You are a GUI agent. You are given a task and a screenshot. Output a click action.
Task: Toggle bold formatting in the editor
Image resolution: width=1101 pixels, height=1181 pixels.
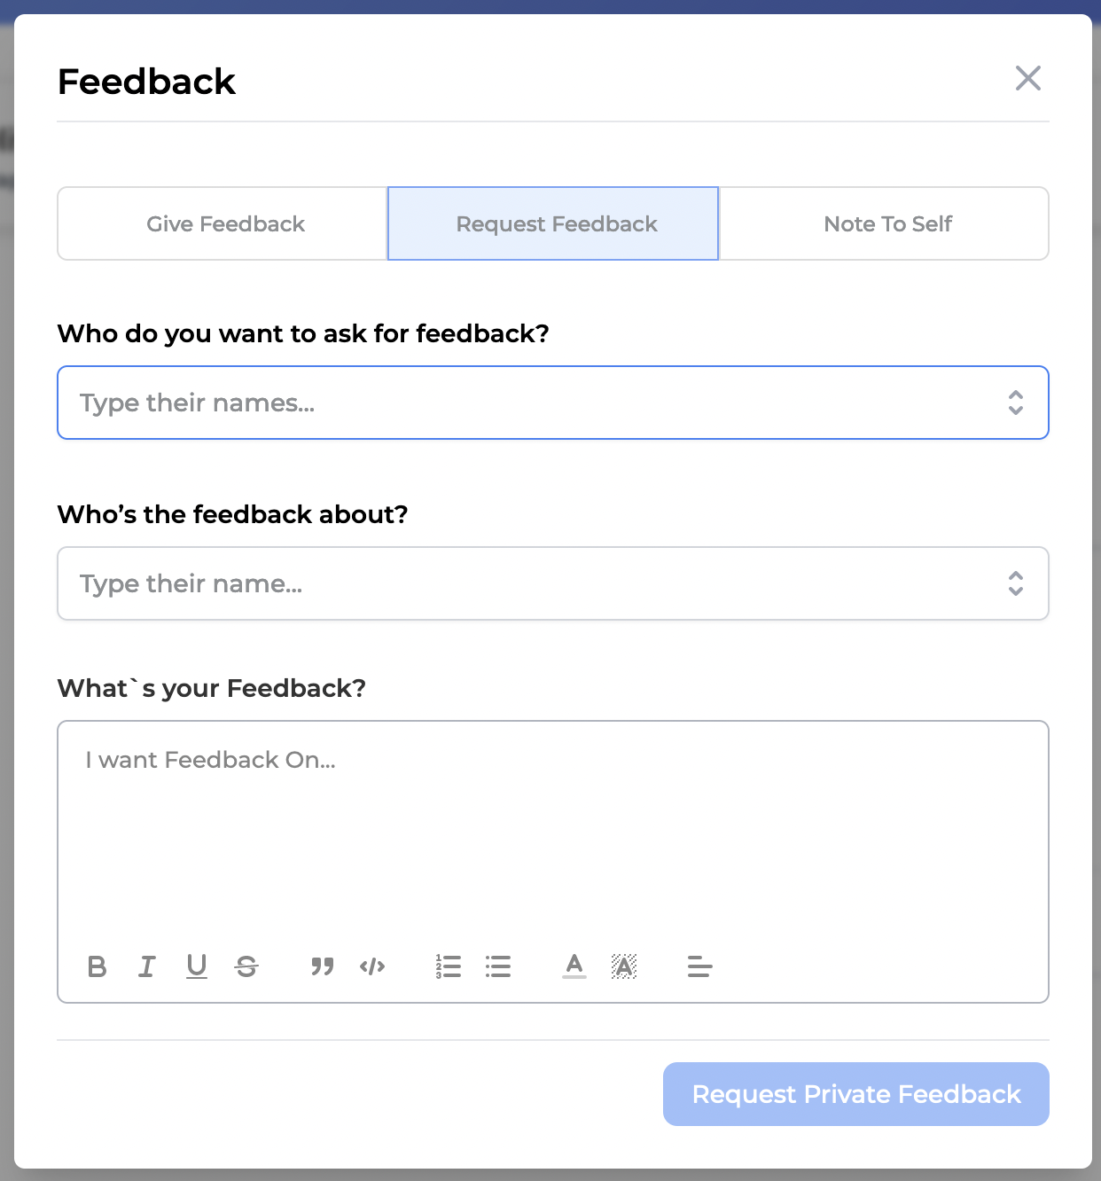tap(98, 966)
